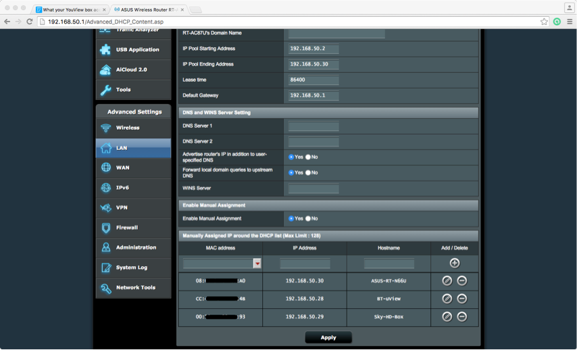577x350 pixels.
Task: Click the green browser extension icon
Action: 557,22
